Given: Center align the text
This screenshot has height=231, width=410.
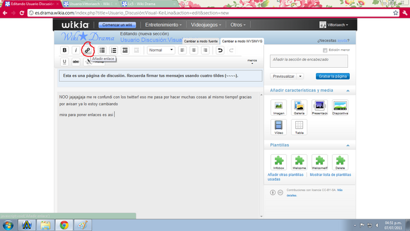Looking at the screenshot, I should (193, 50).
